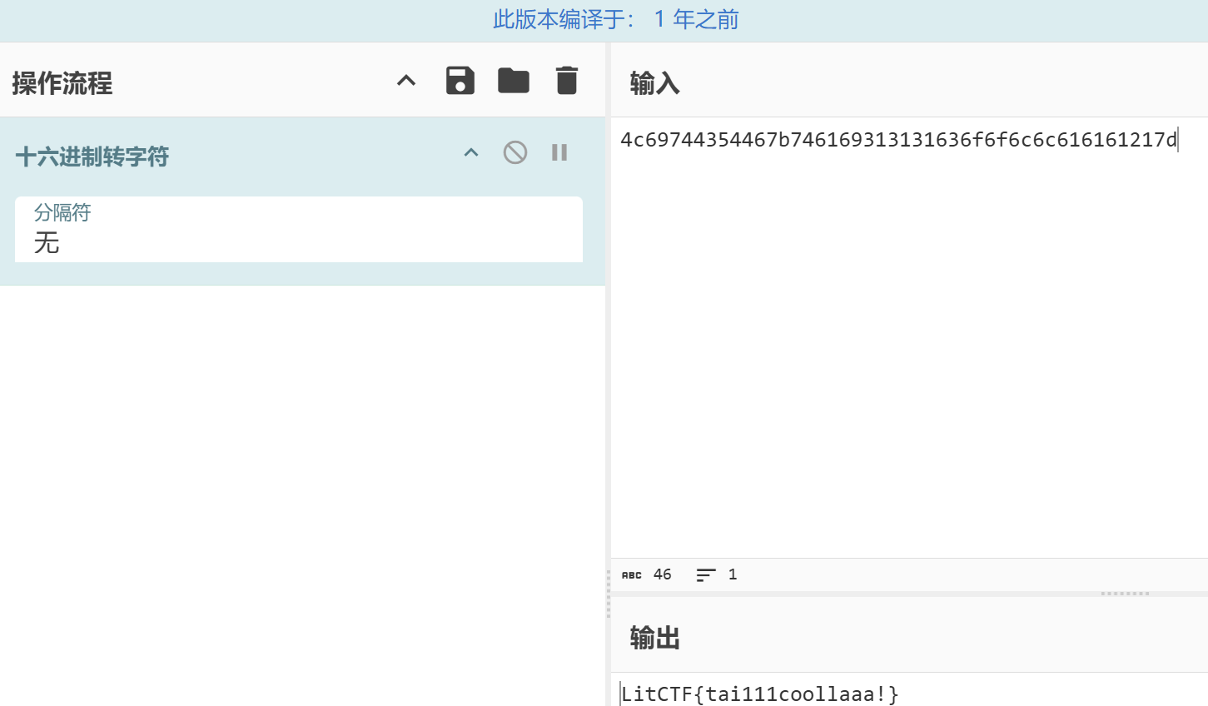
Task: Load a recipe with the folder icon
Action: click(513, 81)
